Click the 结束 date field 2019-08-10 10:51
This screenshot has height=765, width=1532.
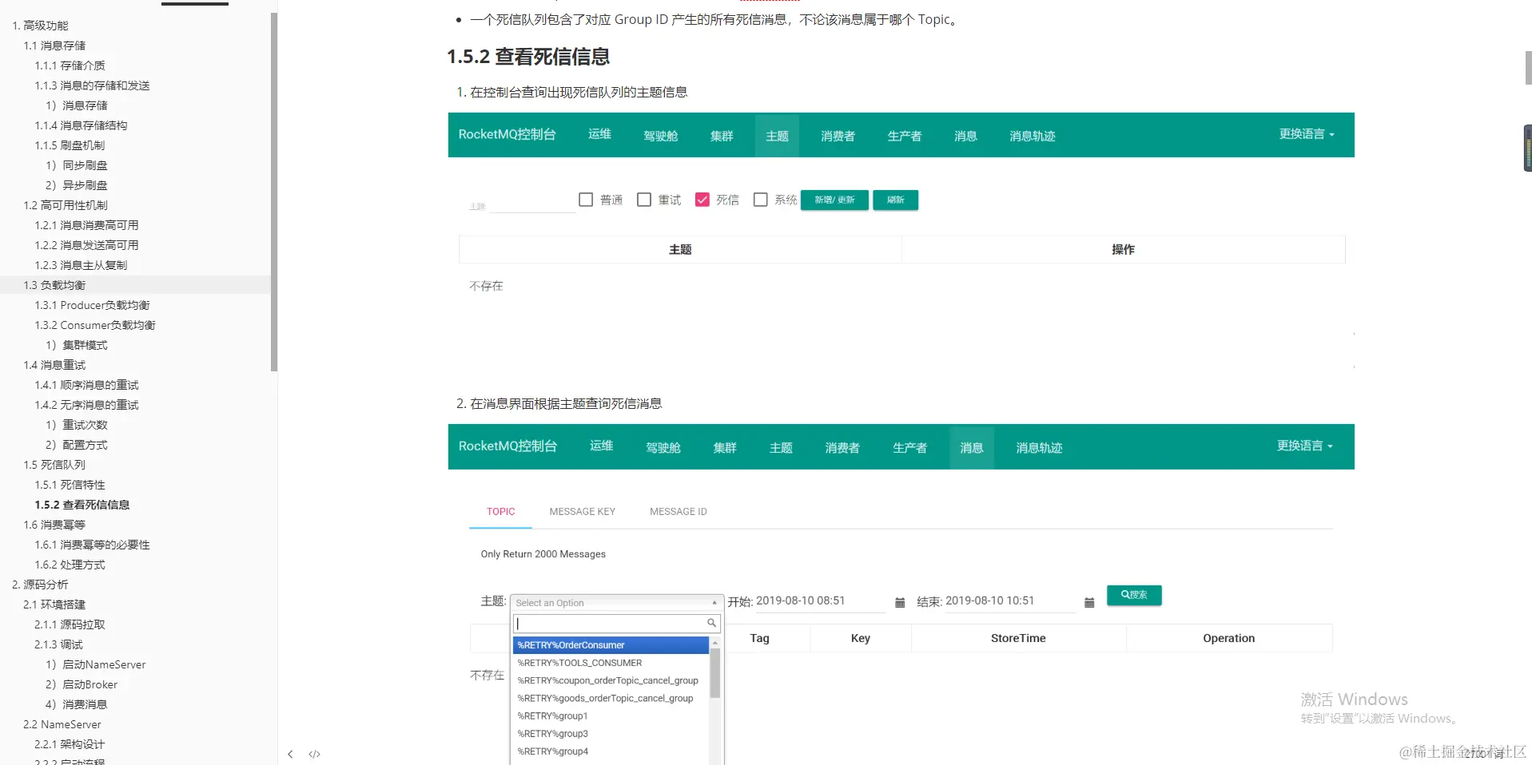(x=1010, y=601)
